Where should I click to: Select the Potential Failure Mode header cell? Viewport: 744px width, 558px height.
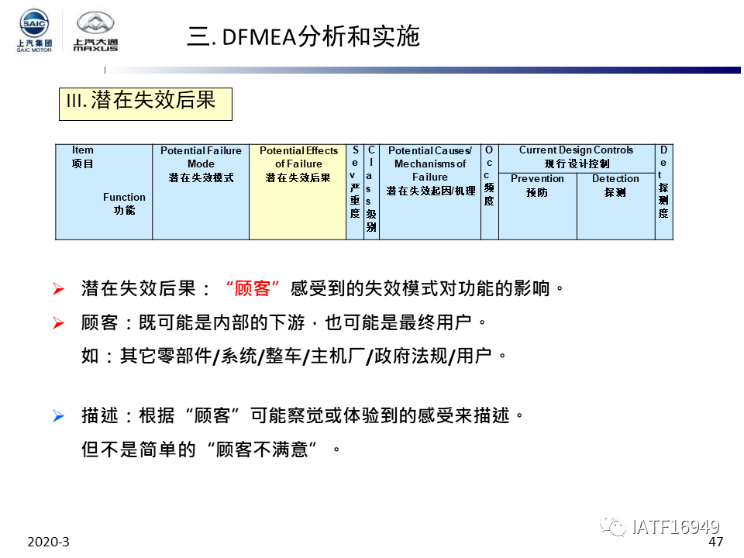(201, 191)
